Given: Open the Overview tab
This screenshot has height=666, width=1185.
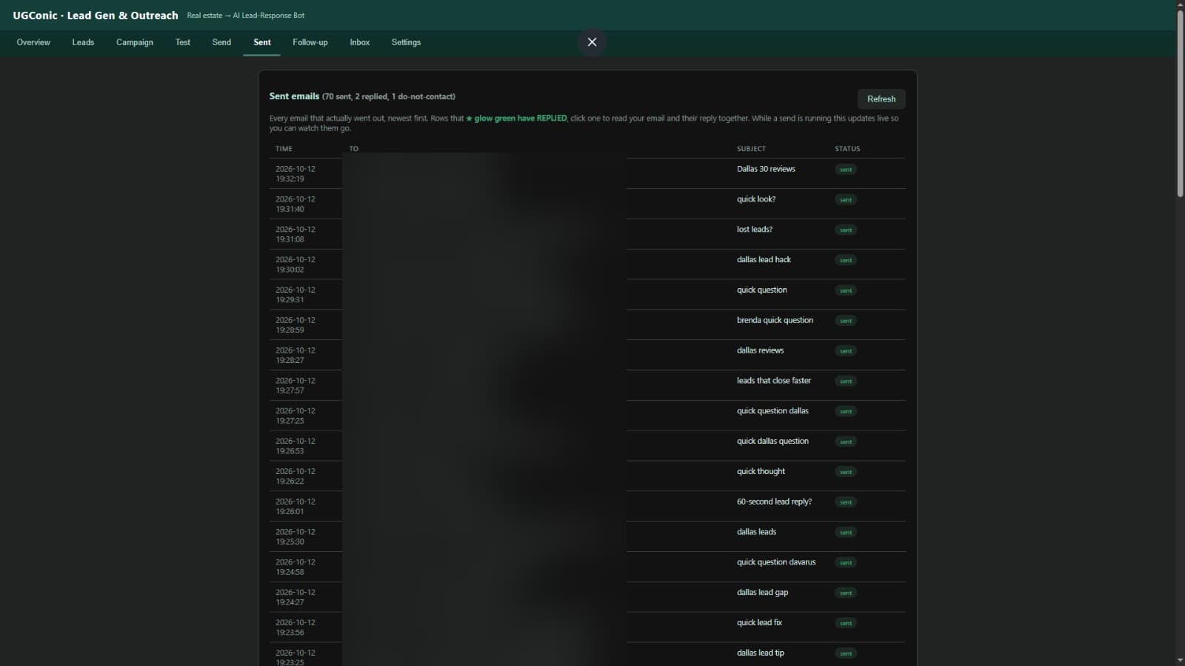Looking at the screenshot, I should [33, 42].
